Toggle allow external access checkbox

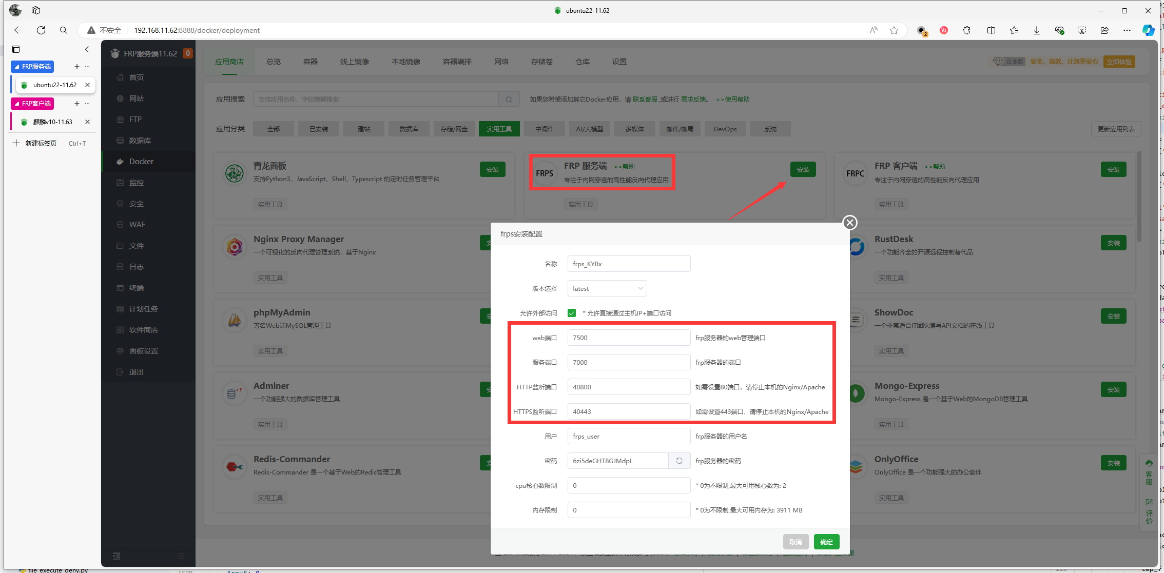tap(572, 313)
